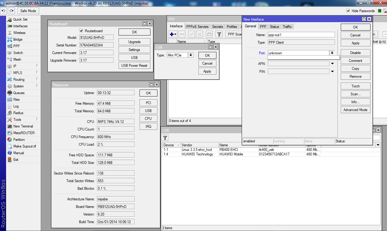Switch to the Traffic tab in New Interface
The height and width of the screenshot is (231, 387).
287,27
